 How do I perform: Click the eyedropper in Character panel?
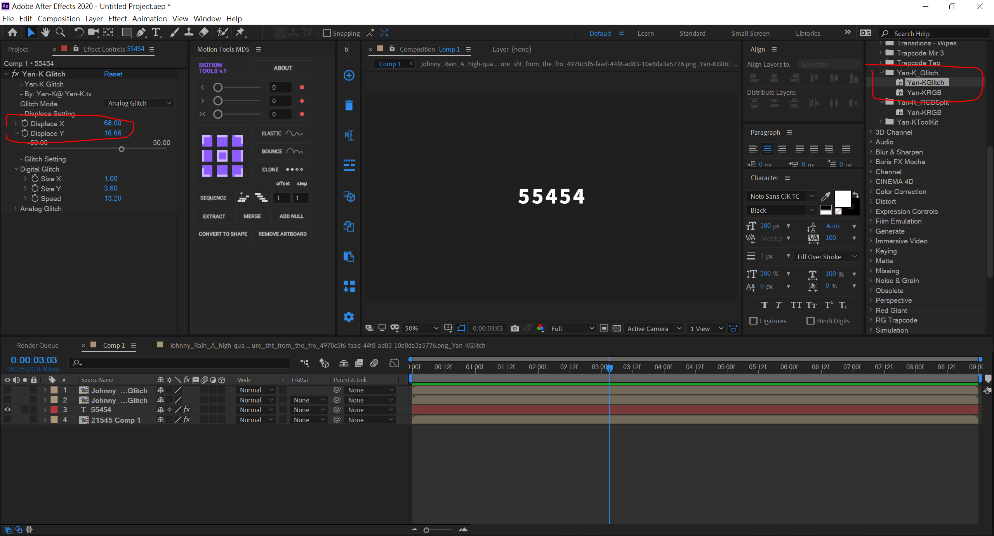tap(825, 196)
